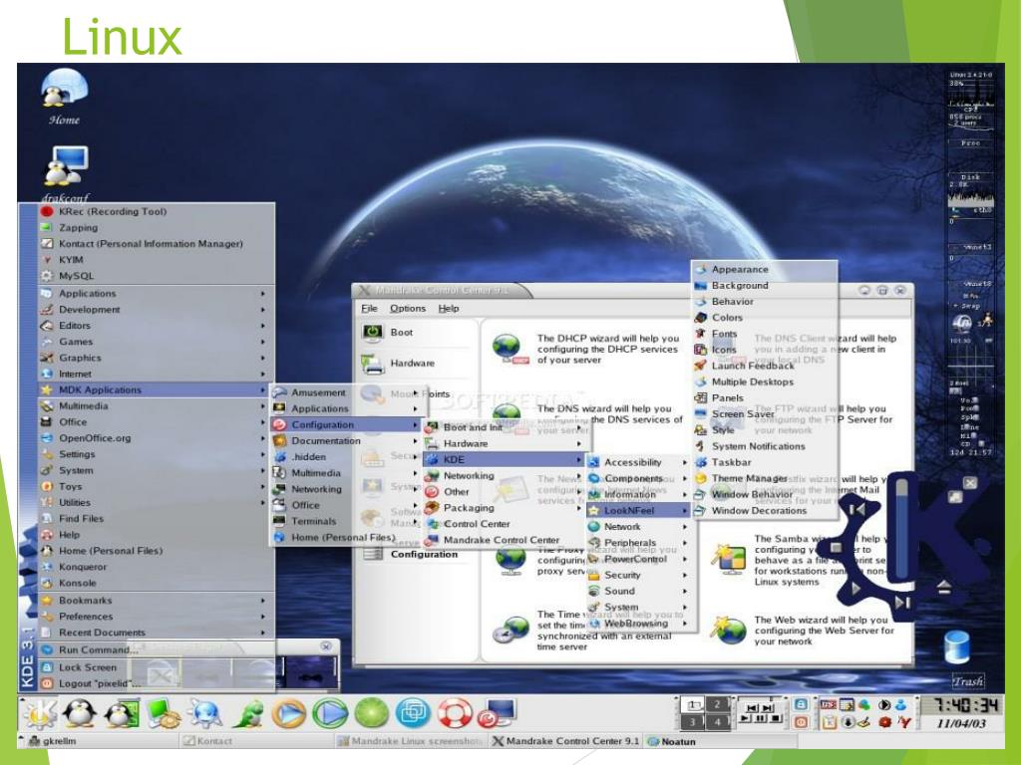Open Window Decorations in the LookNFeel submenu
This screenshot has height=765, width=1021.
765,511
